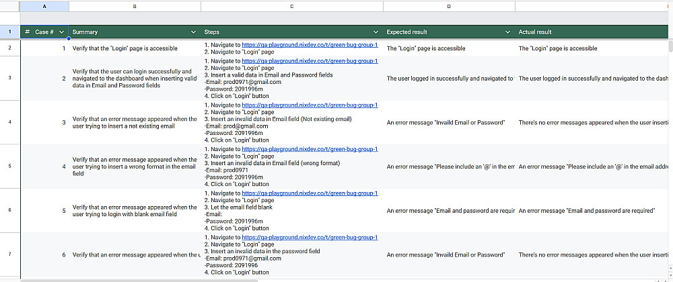Click the vertical scrollbar thumb
This screenshot has height=282, width=673.
coord(670,46)
